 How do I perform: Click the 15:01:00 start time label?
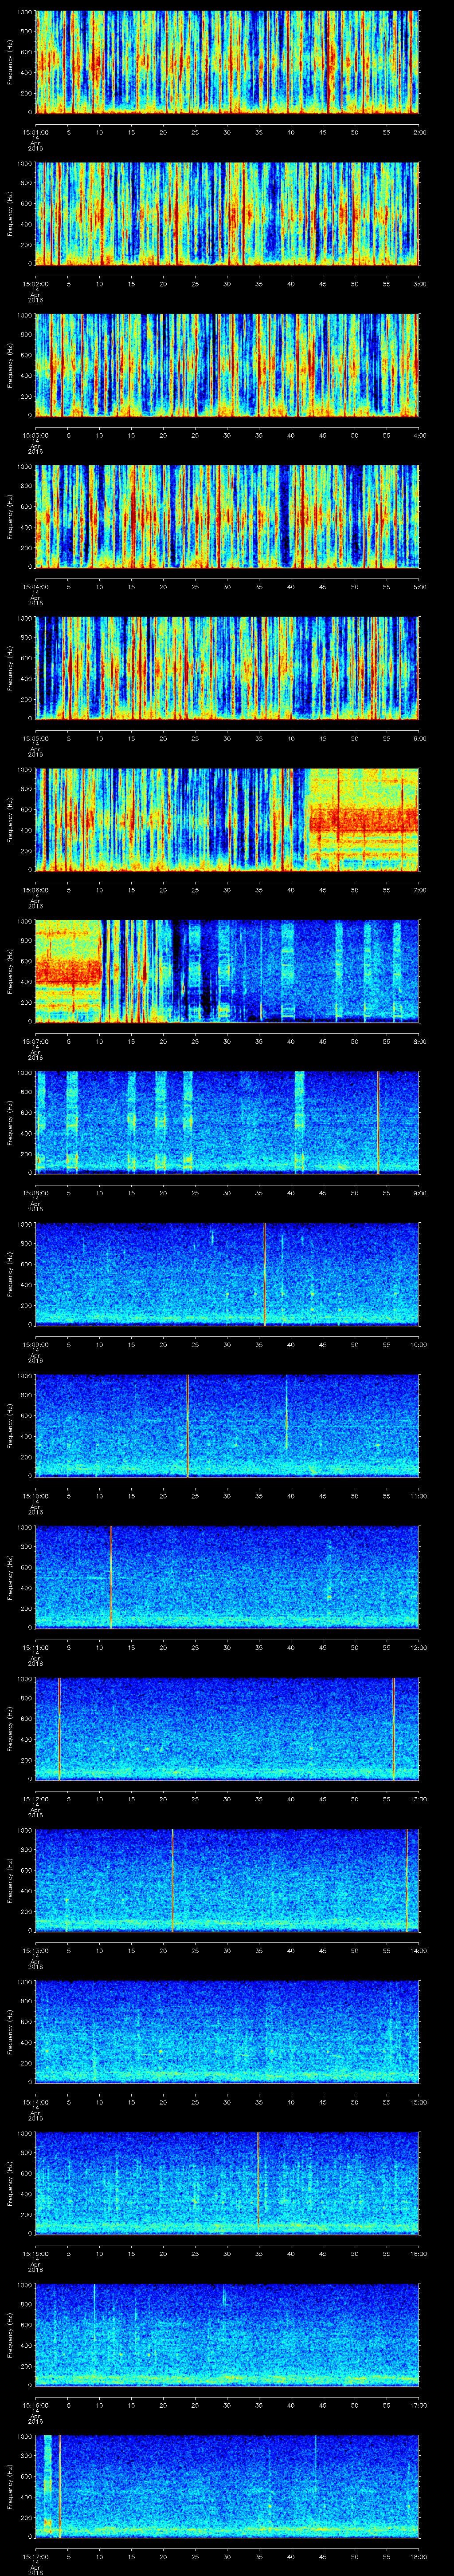point(36,132)
